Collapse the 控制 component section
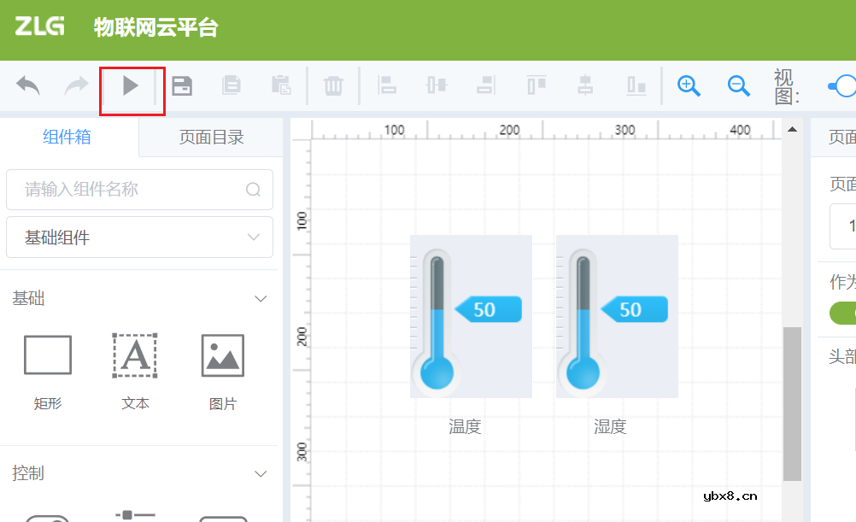This screenshot has width=856, height=522. pyautogui.click(x=261, y=473)
